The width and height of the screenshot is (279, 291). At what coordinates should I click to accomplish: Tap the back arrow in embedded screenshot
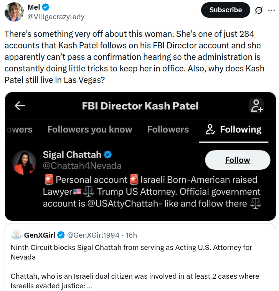coord(20,106)
